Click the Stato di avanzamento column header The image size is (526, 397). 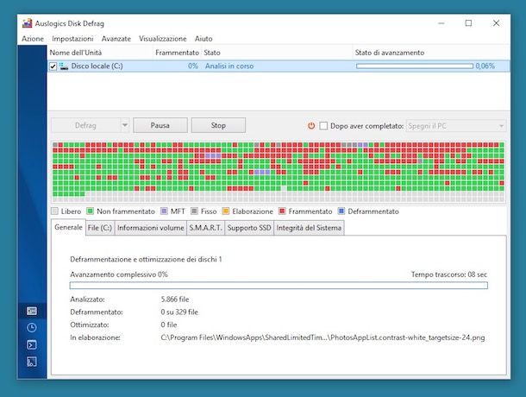click(431, 53)
